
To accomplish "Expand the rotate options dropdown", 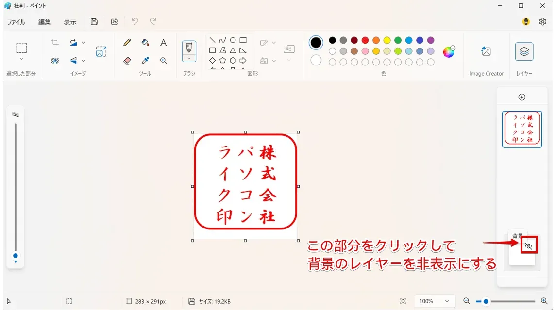I will tap(83, 43).
